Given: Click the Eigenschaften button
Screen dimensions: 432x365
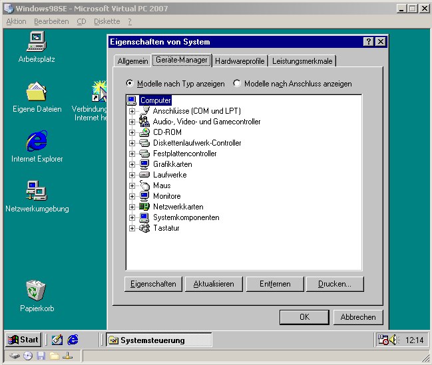Looking at the screenshot, I should tap(153, 284).
